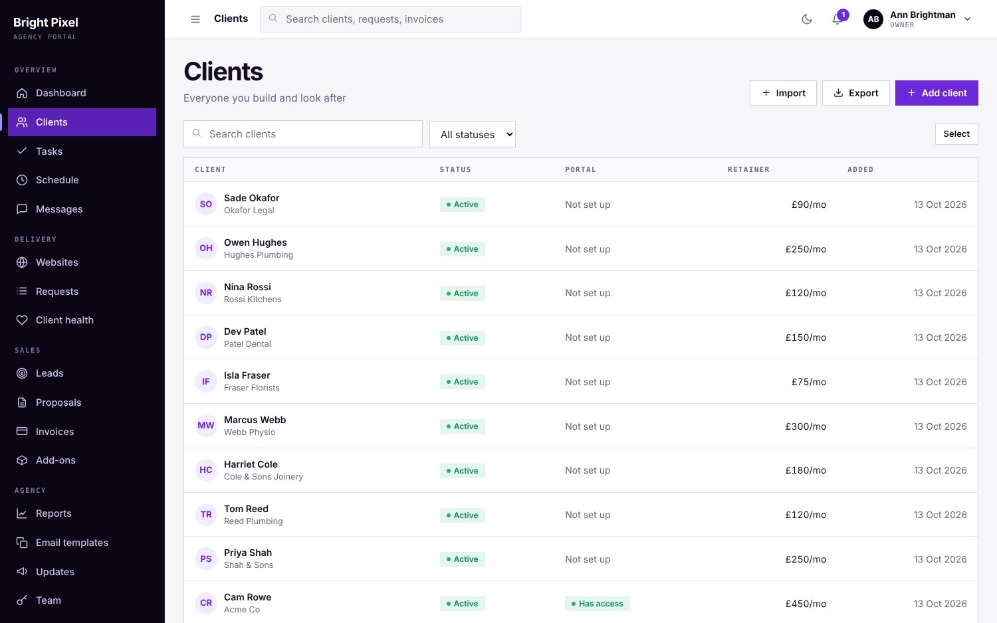The image size is (997, 623).
Task: Click the Messages speech bubble icon
Action: pos(22,209)
